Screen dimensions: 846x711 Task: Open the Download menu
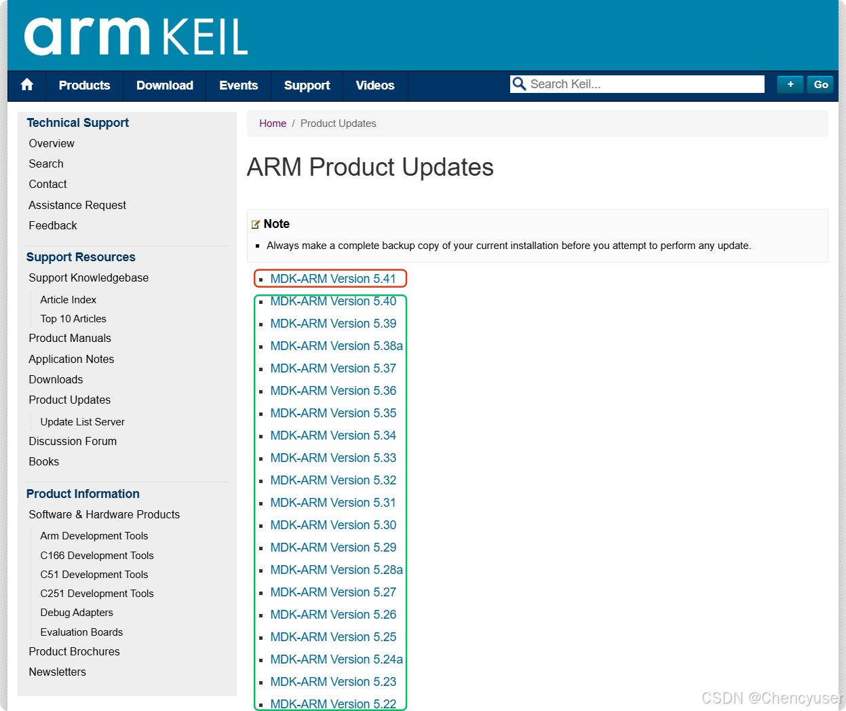click(165, 85)
